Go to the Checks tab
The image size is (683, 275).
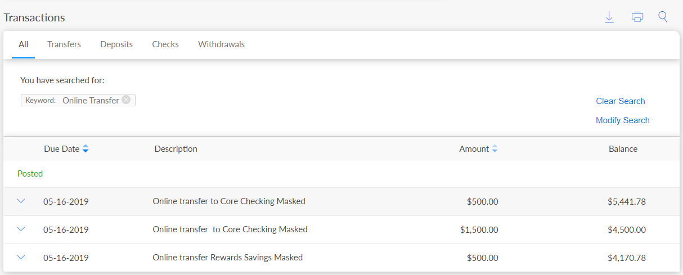(x=165, y=44)
